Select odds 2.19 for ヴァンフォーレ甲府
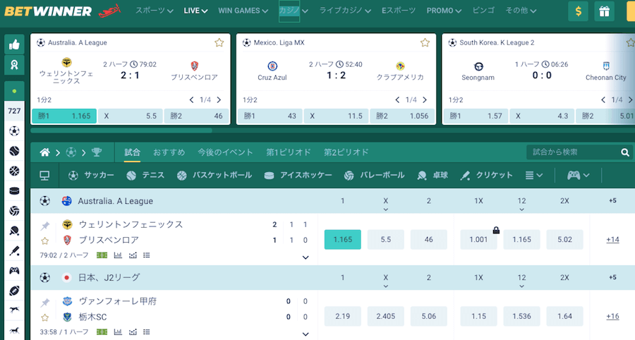635x340 pixels. (x=343, y=316)
